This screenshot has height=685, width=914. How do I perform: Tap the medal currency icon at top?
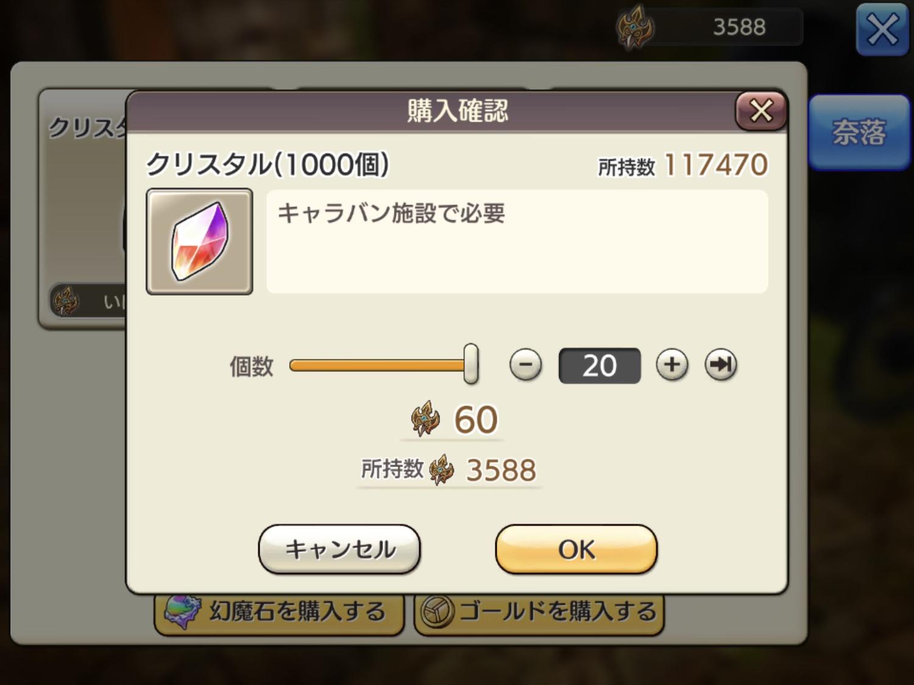[635, 27]
